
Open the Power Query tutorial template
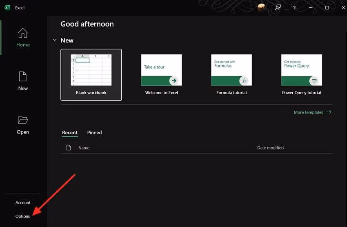click(x=301, y=75)
